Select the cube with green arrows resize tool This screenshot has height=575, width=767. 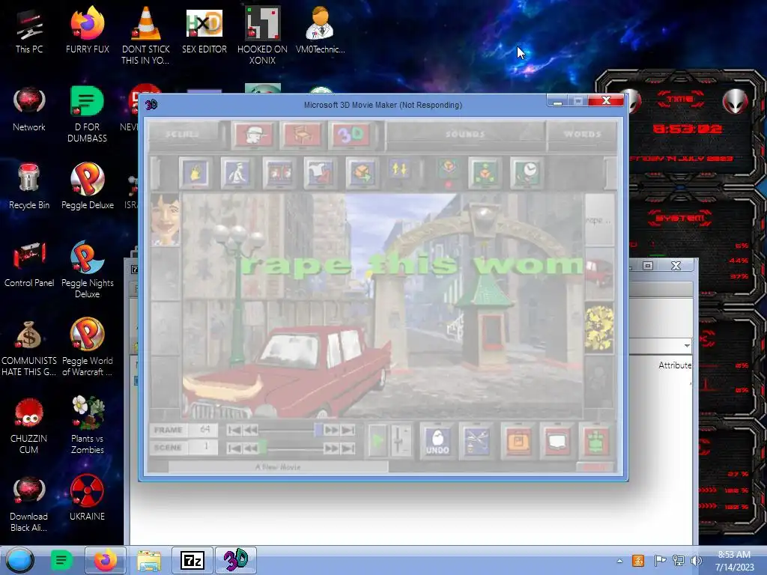coord(485,173)
